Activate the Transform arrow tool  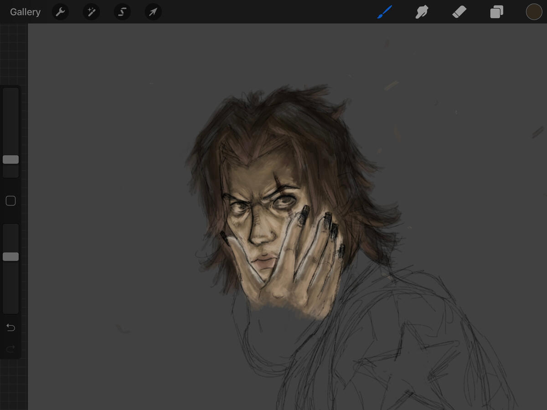pos(153,12)
